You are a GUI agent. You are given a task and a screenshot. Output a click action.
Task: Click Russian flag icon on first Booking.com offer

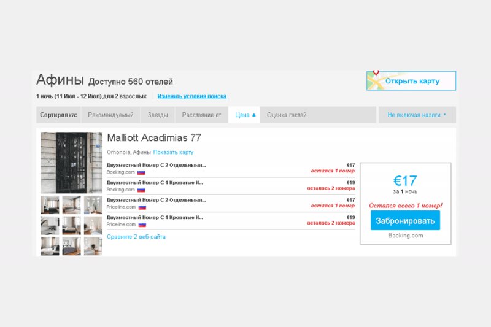141,172
